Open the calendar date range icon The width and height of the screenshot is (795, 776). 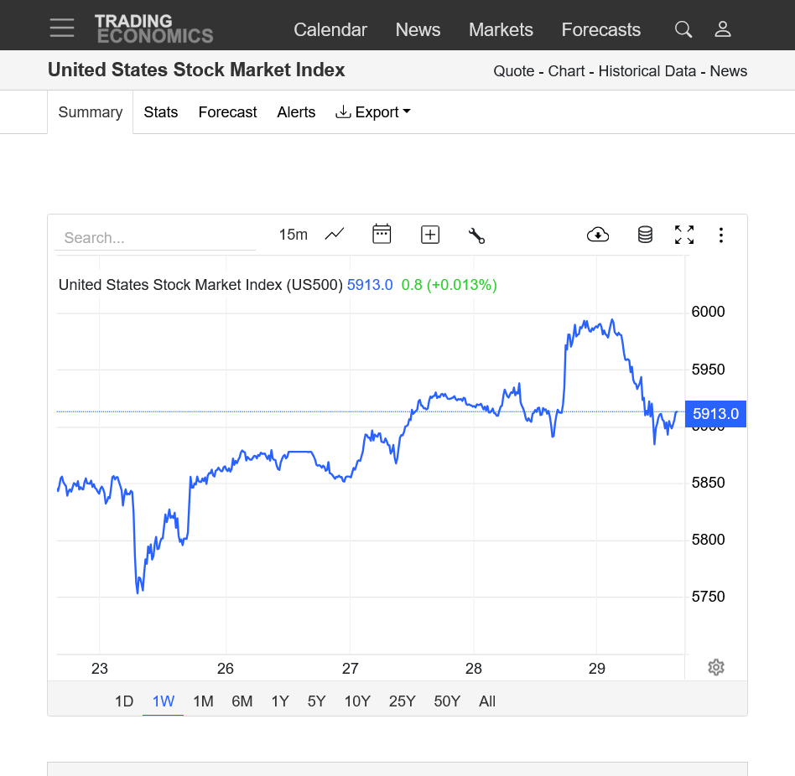point(382,235)
